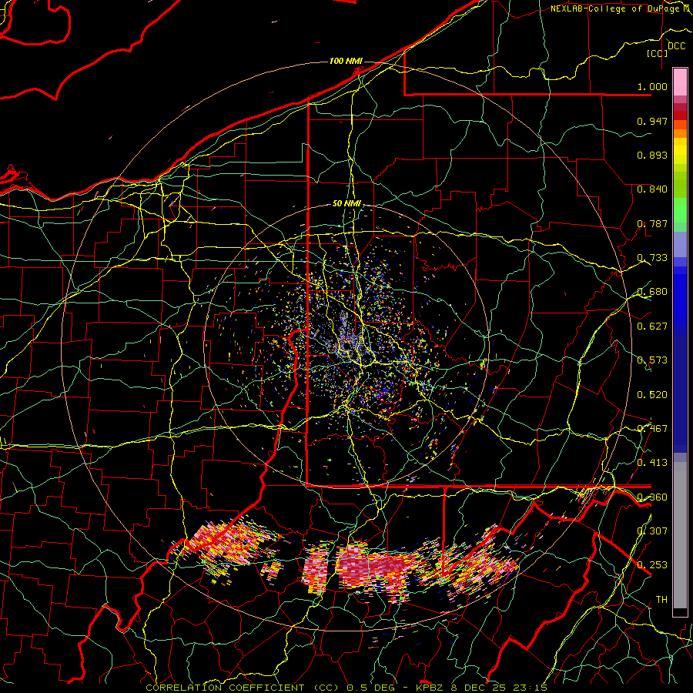Screen dimensions: 693x693
Task: Click the 0.787 scale value
Action: coord(652,223)
